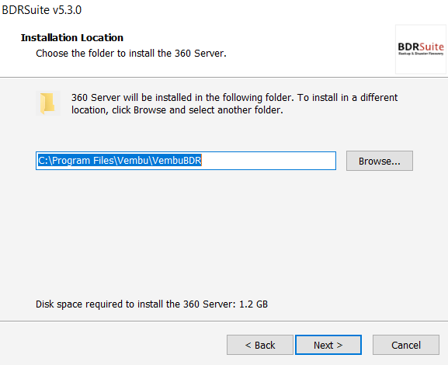Click the BDRSuite v5.3.0 window title
Viewport: 448px width, 365px height.
click(x=42, y=10)
